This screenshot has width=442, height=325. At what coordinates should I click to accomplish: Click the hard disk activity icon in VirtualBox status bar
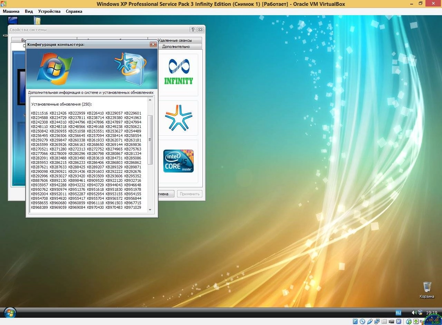tap(355, 321)
